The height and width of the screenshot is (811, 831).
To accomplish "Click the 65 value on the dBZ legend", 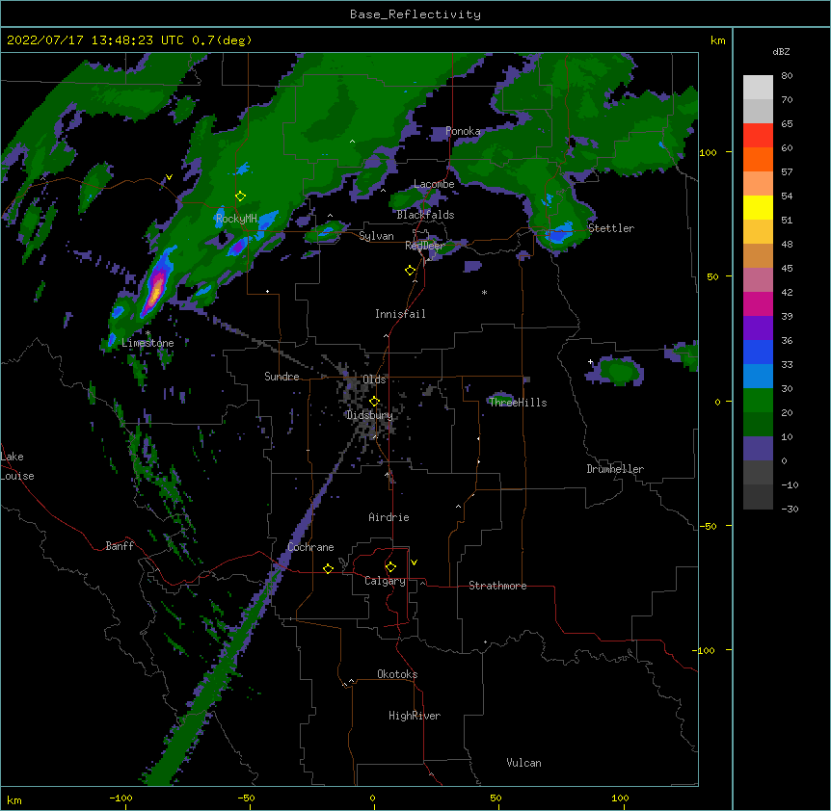I will [787, 124].
